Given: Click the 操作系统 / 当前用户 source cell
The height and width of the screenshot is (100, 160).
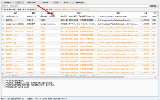Looking at the screenshot, I should (x=48, y=17).
